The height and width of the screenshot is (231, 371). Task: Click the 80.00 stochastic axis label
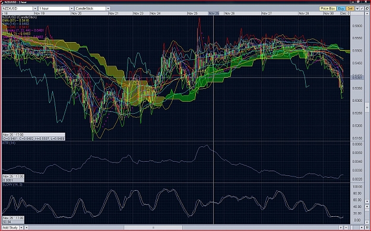click(357, 193)
